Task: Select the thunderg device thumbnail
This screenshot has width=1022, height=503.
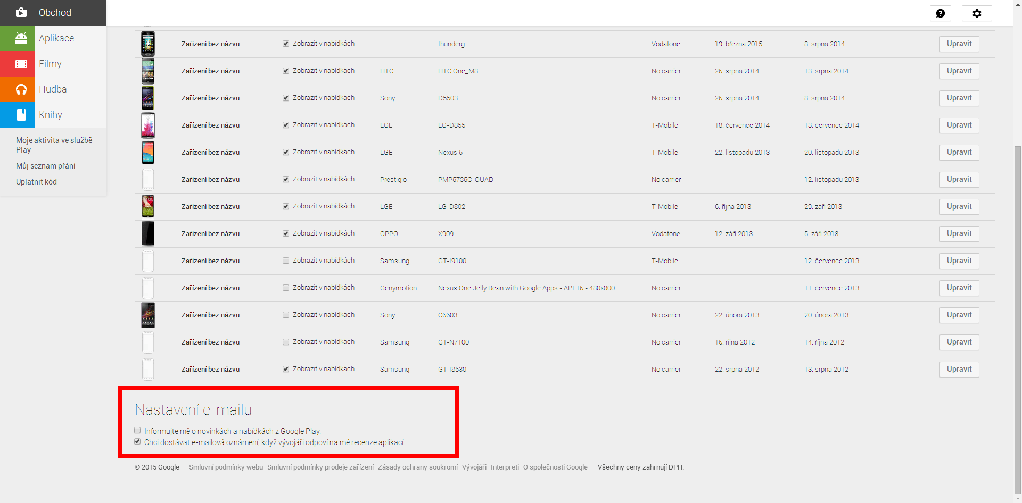Action: tap(148, 44)
